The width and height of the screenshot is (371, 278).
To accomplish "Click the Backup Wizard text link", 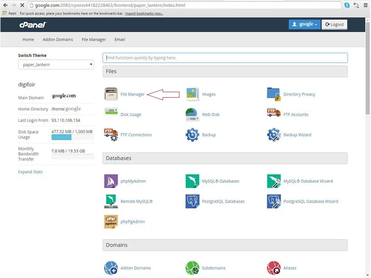I will (297, 135).
